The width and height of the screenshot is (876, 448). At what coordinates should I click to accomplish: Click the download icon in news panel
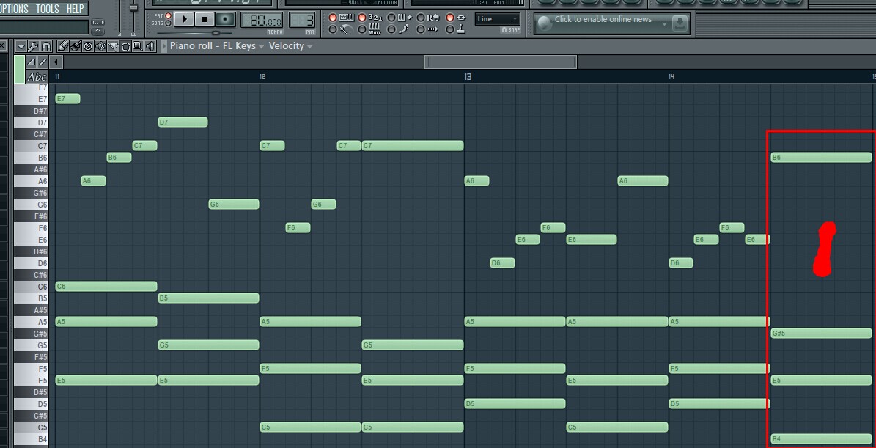(680, 23)
